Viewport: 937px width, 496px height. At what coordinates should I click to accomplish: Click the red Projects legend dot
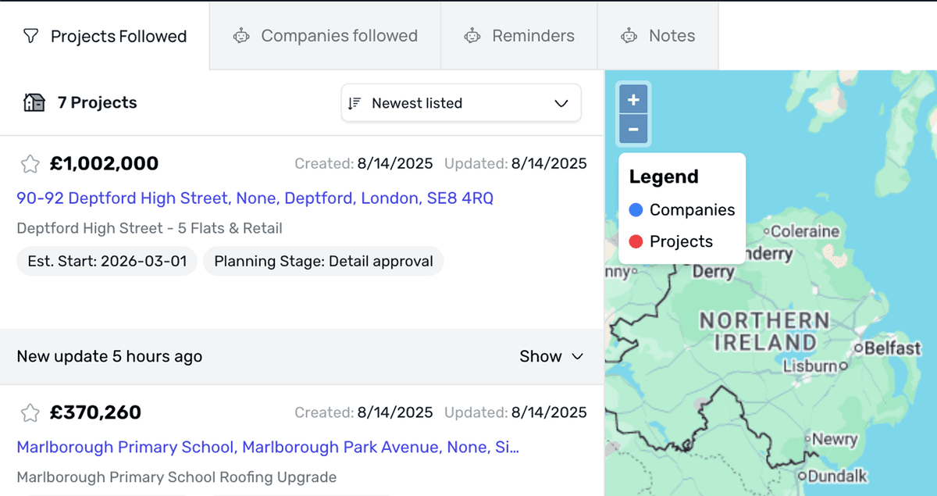click(636, 241)
